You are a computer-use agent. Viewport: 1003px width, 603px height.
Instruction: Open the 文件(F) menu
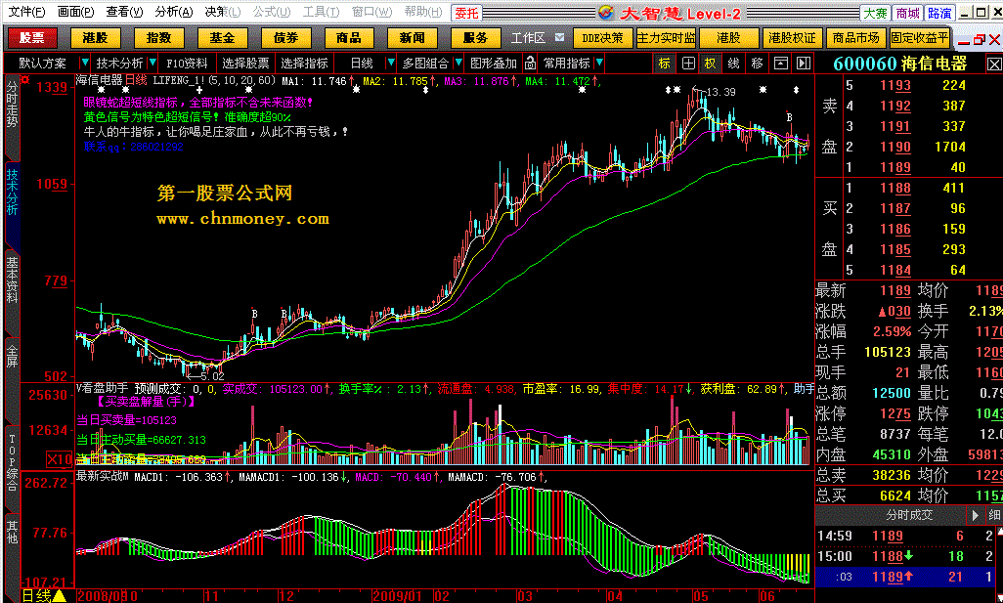[26, 12]
